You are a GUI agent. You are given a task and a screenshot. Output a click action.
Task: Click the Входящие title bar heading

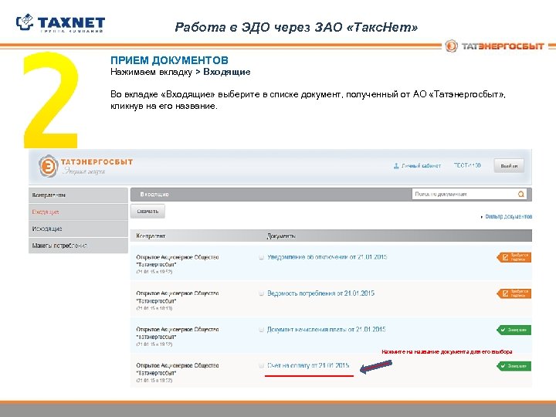[x=154, y=195]
